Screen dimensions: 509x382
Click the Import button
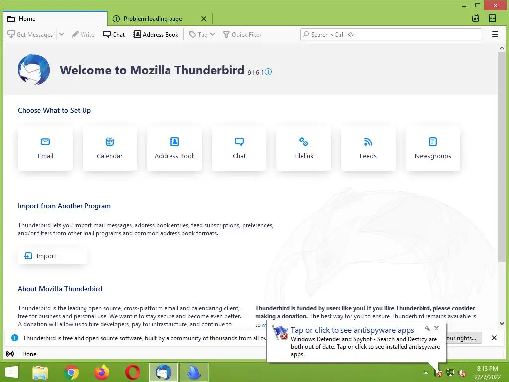click(x=53, y=256)
